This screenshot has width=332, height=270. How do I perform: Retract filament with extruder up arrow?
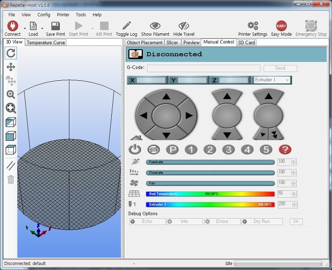coord(269,97)
